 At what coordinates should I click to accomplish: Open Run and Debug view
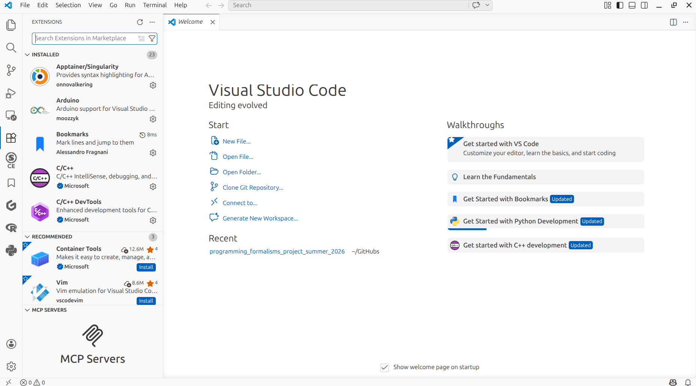[x=11, y=93]
